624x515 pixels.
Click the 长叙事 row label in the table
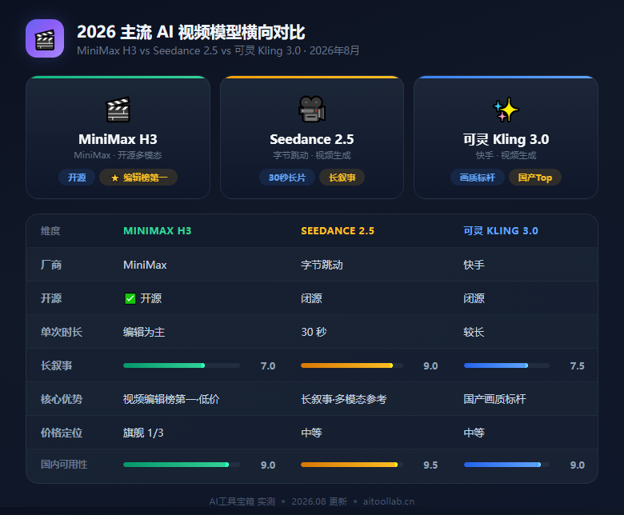click(x=56, y=366)
